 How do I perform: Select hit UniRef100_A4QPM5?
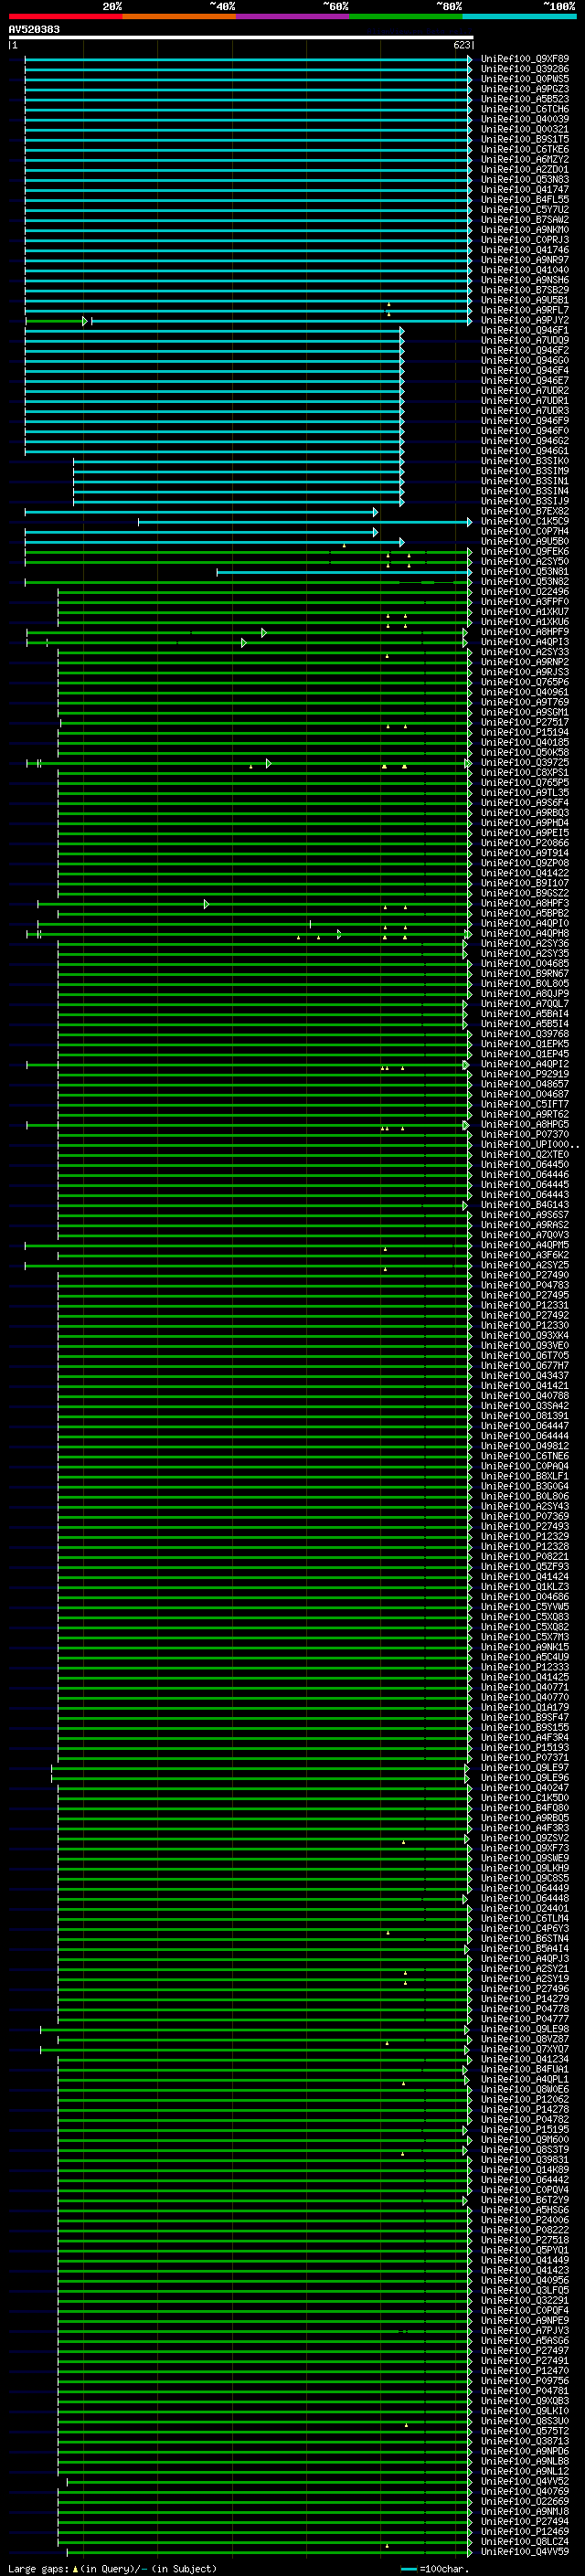(x=525, y=1245)
